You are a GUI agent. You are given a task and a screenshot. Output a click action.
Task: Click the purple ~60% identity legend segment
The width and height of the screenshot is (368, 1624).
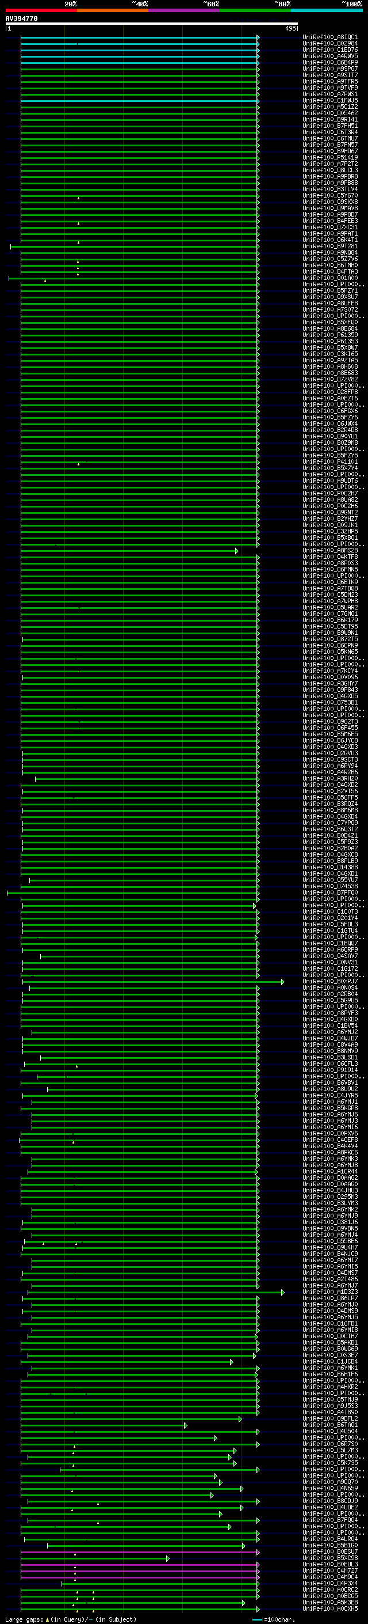[183, 10]
